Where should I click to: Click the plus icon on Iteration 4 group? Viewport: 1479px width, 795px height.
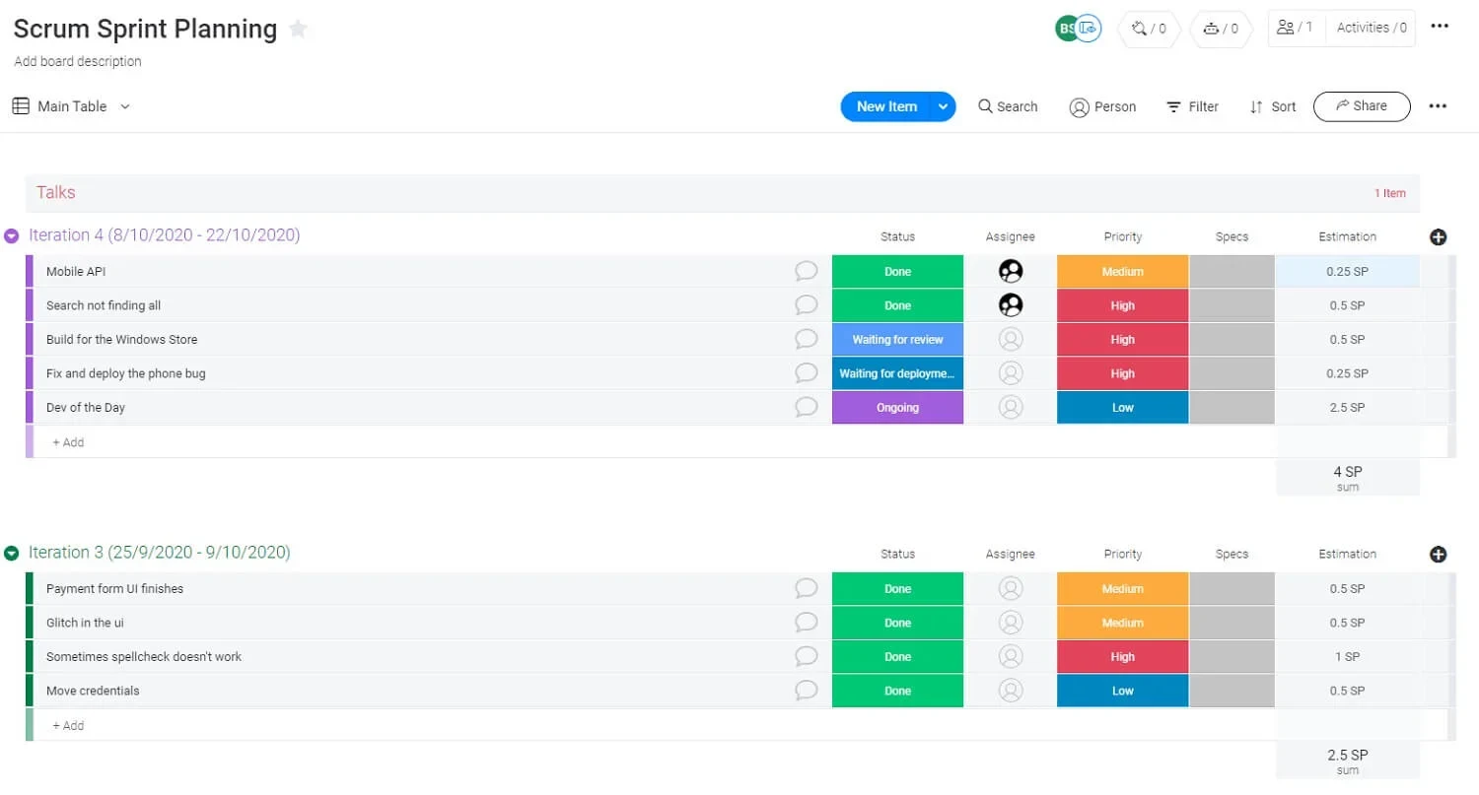coord(1438,236)
